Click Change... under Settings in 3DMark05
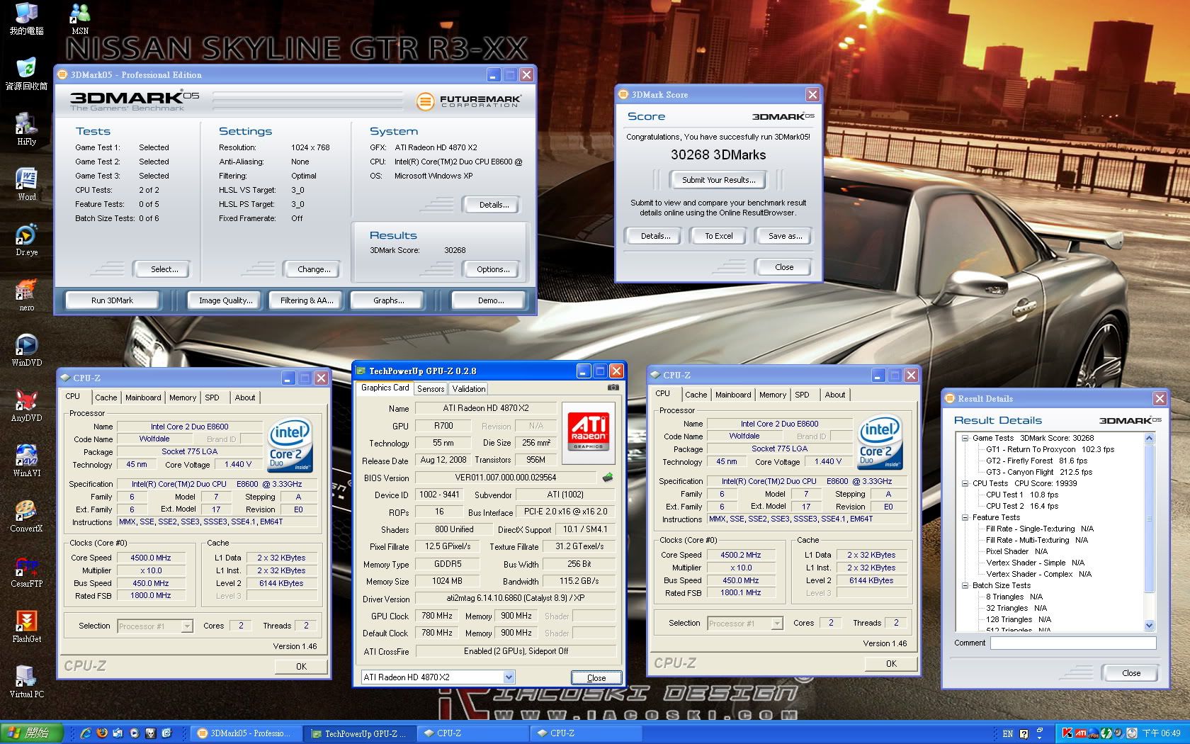This screenshot has height=744, width=1190. pos(314,269)
